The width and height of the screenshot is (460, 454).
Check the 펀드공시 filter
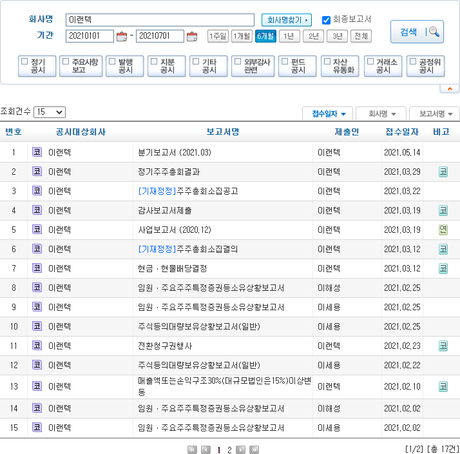pos(285,61)
